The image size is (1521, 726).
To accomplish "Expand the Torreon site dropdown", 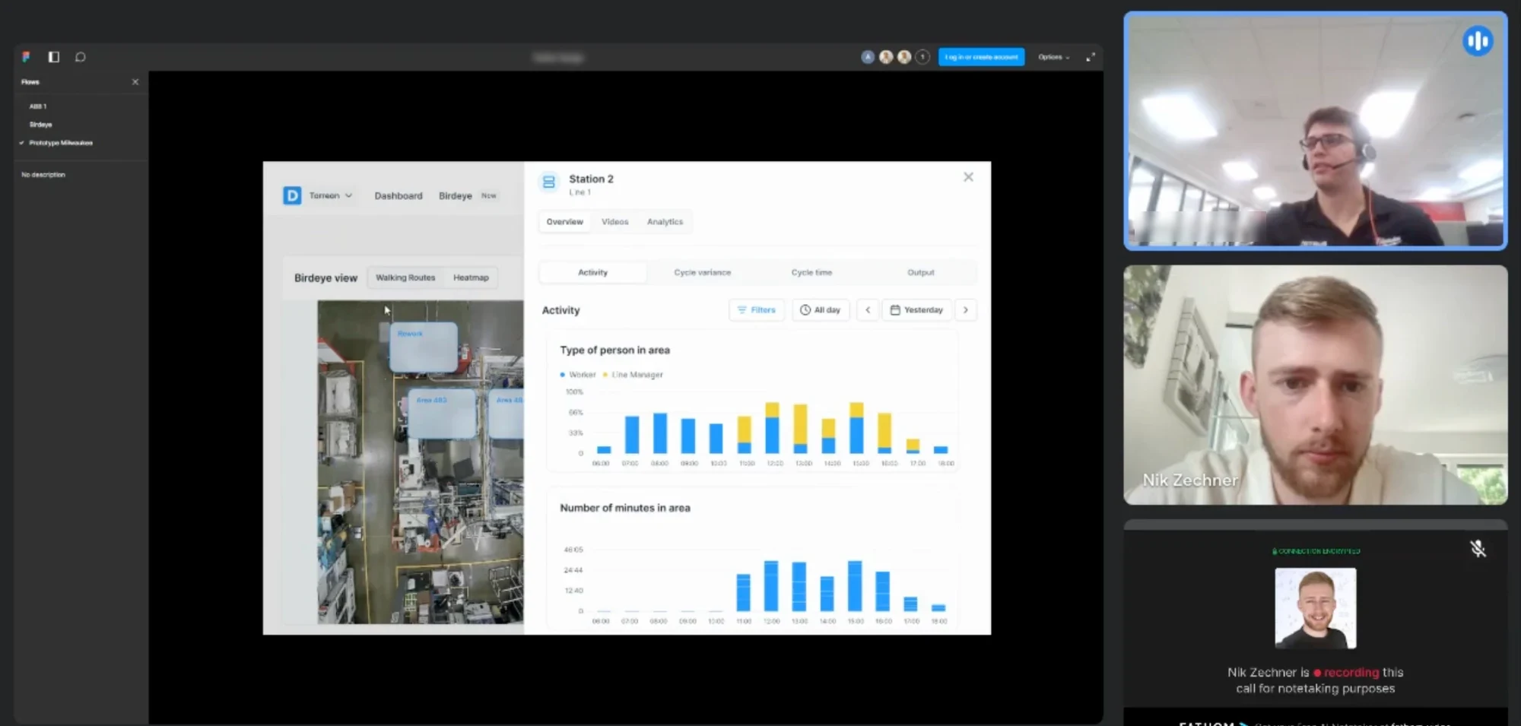I will pos(330,196).
